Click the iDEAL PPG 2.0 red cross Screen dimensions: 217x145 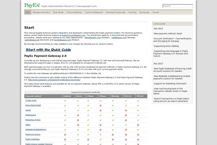(x=138, y=125)
